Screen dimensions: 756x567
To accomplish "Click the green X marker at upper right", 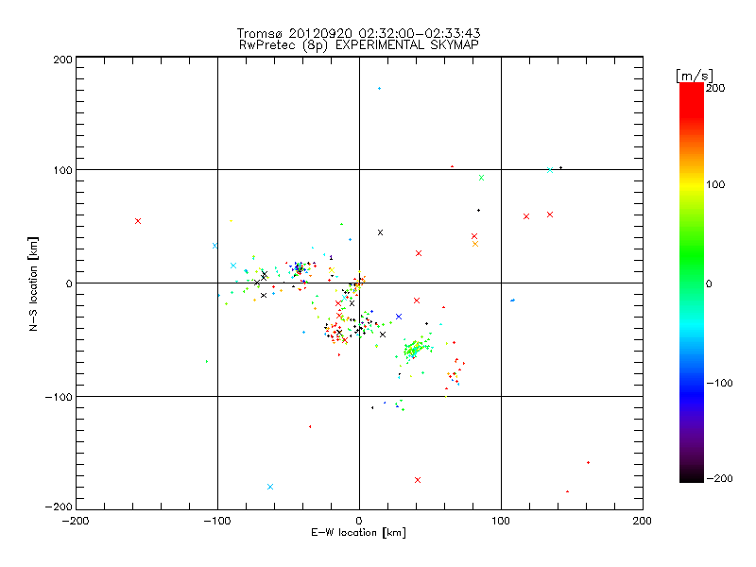I will coord(481,178).
